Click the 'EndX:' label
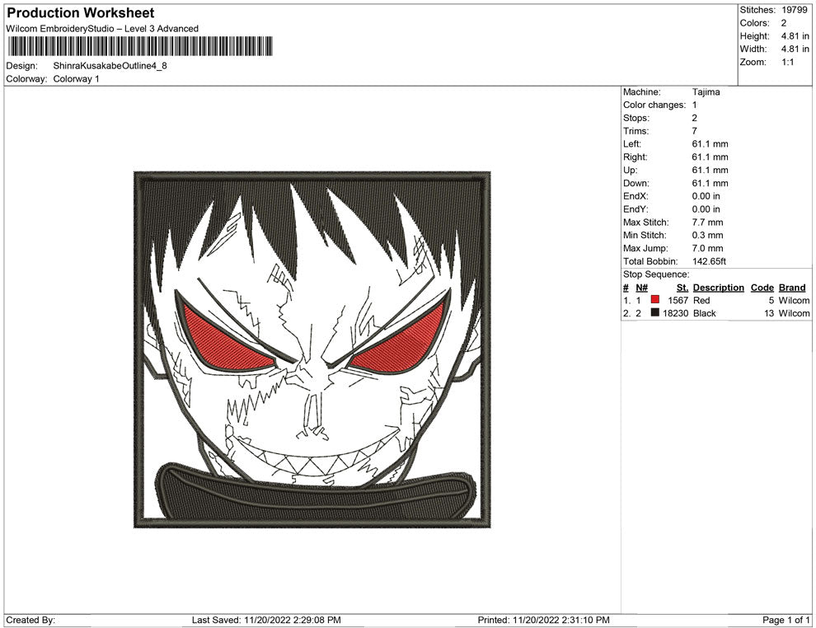 pyautogui.click(x=635, y=196)
